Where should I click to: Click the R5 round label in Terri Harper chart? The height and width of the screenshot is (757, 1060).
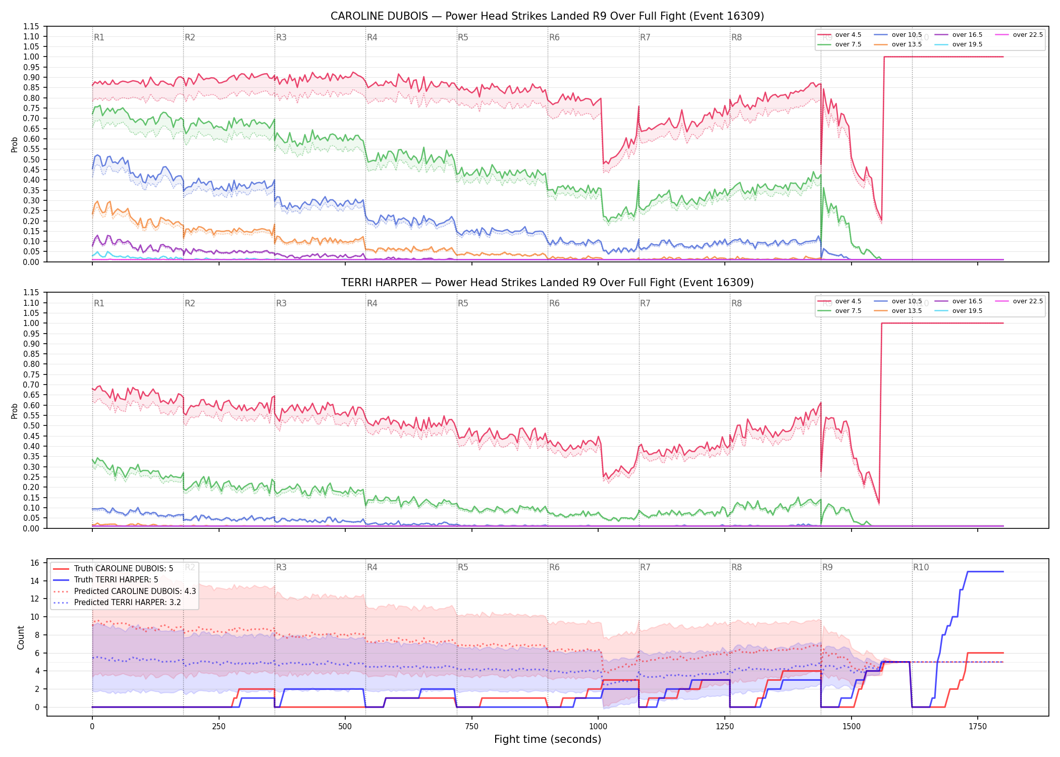463,303
